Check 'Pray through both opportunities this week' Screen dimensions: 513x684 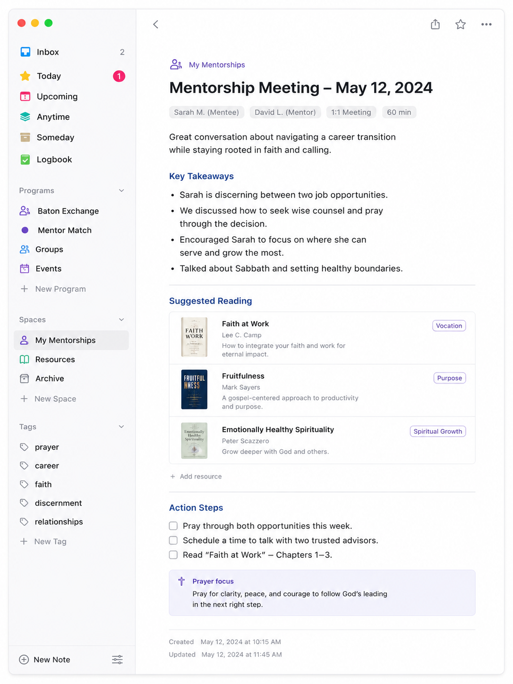pyautogui.click(x=173, y=526)
